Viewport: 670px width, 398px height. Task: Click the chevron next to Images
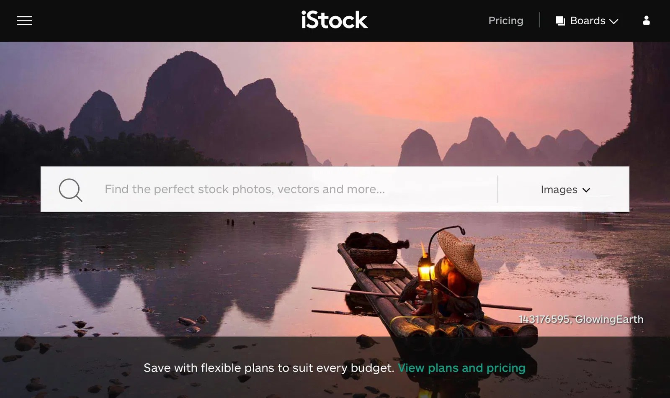(586, 190)
